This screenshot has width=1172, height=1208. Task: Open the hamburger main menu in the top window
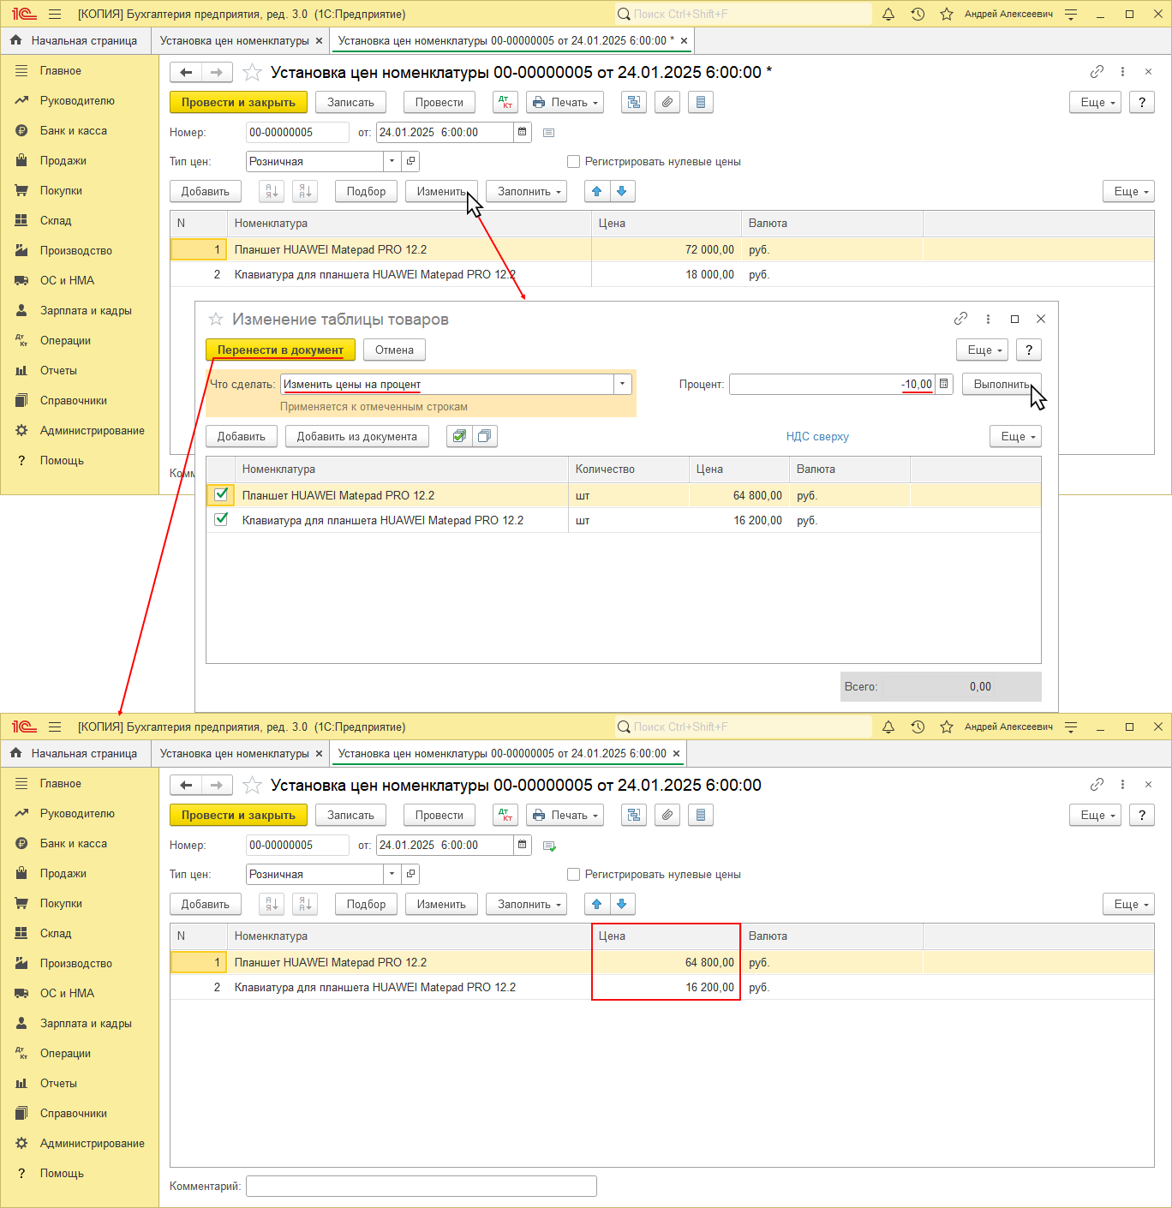coord(55,14)
